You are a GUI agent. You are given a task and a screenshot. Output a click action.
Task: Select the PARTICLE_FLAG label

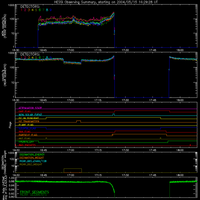28,135
